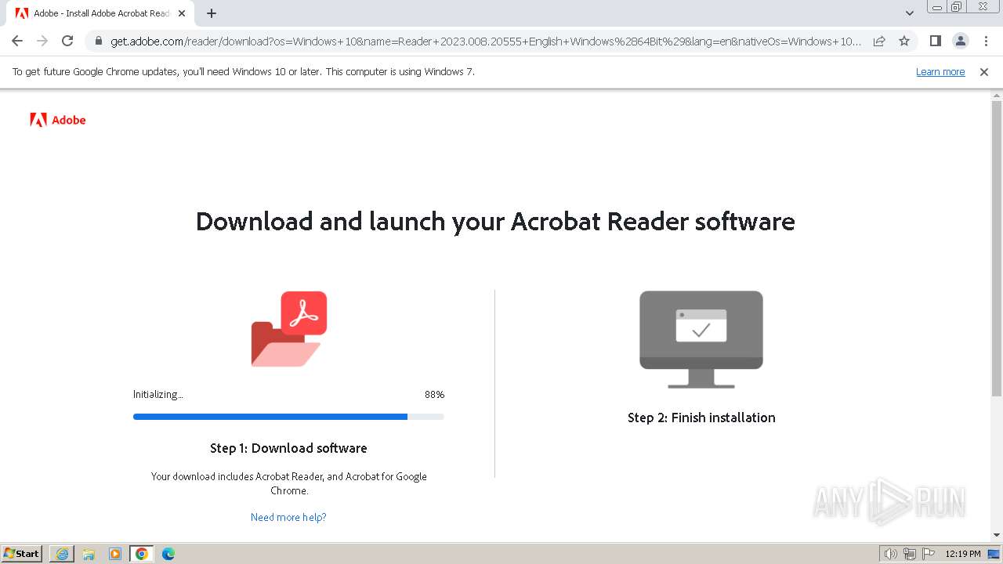
Task: Open Chrome profile menu
Action: click(x=960, y=41)
